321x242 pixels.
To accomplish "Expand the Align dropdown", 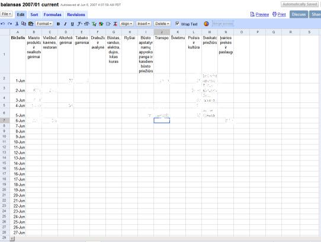I will [126, 24].
